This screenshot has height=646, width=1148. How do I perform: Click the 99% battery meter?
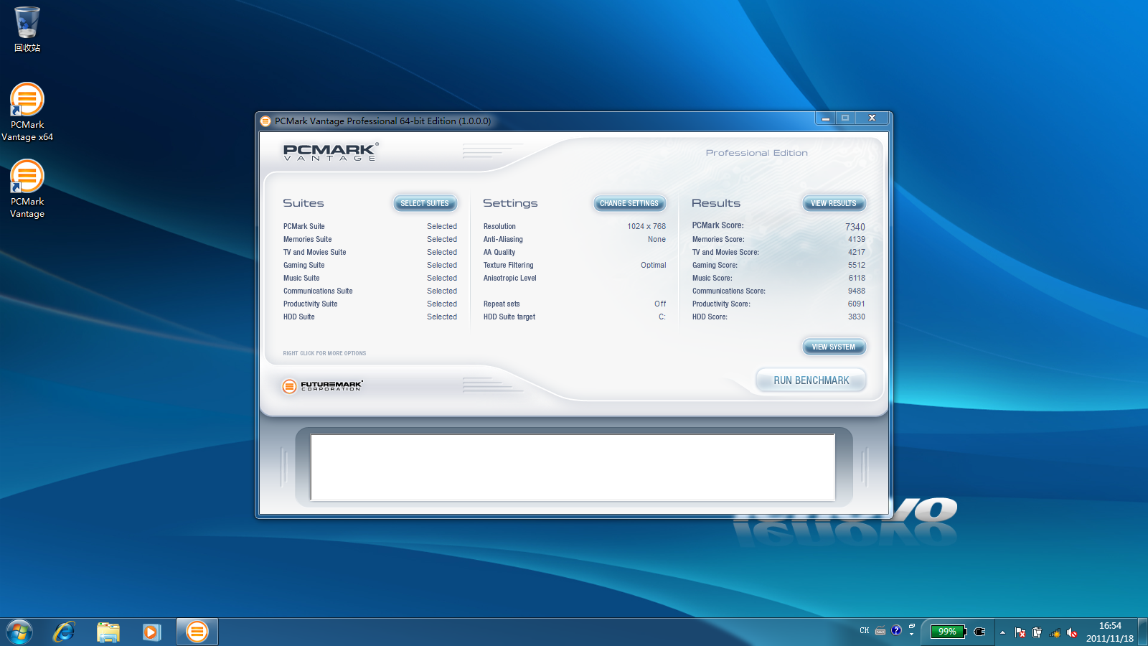948,632
